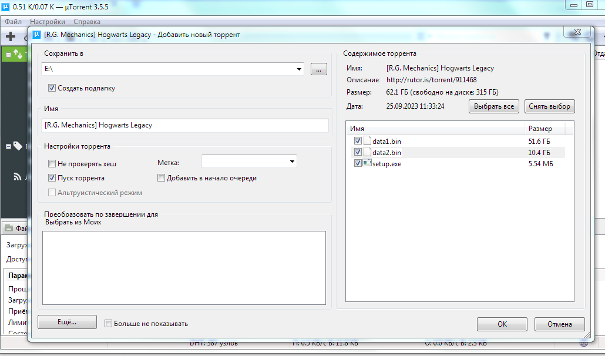The width and height of the screenshot is (605, 356).
Task: Open the 'Файл' menu
Action: tap(13, 22)
